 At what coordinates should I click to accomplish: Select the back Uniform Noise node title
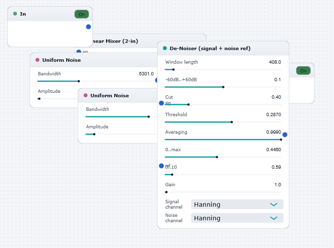click(62, 60)
